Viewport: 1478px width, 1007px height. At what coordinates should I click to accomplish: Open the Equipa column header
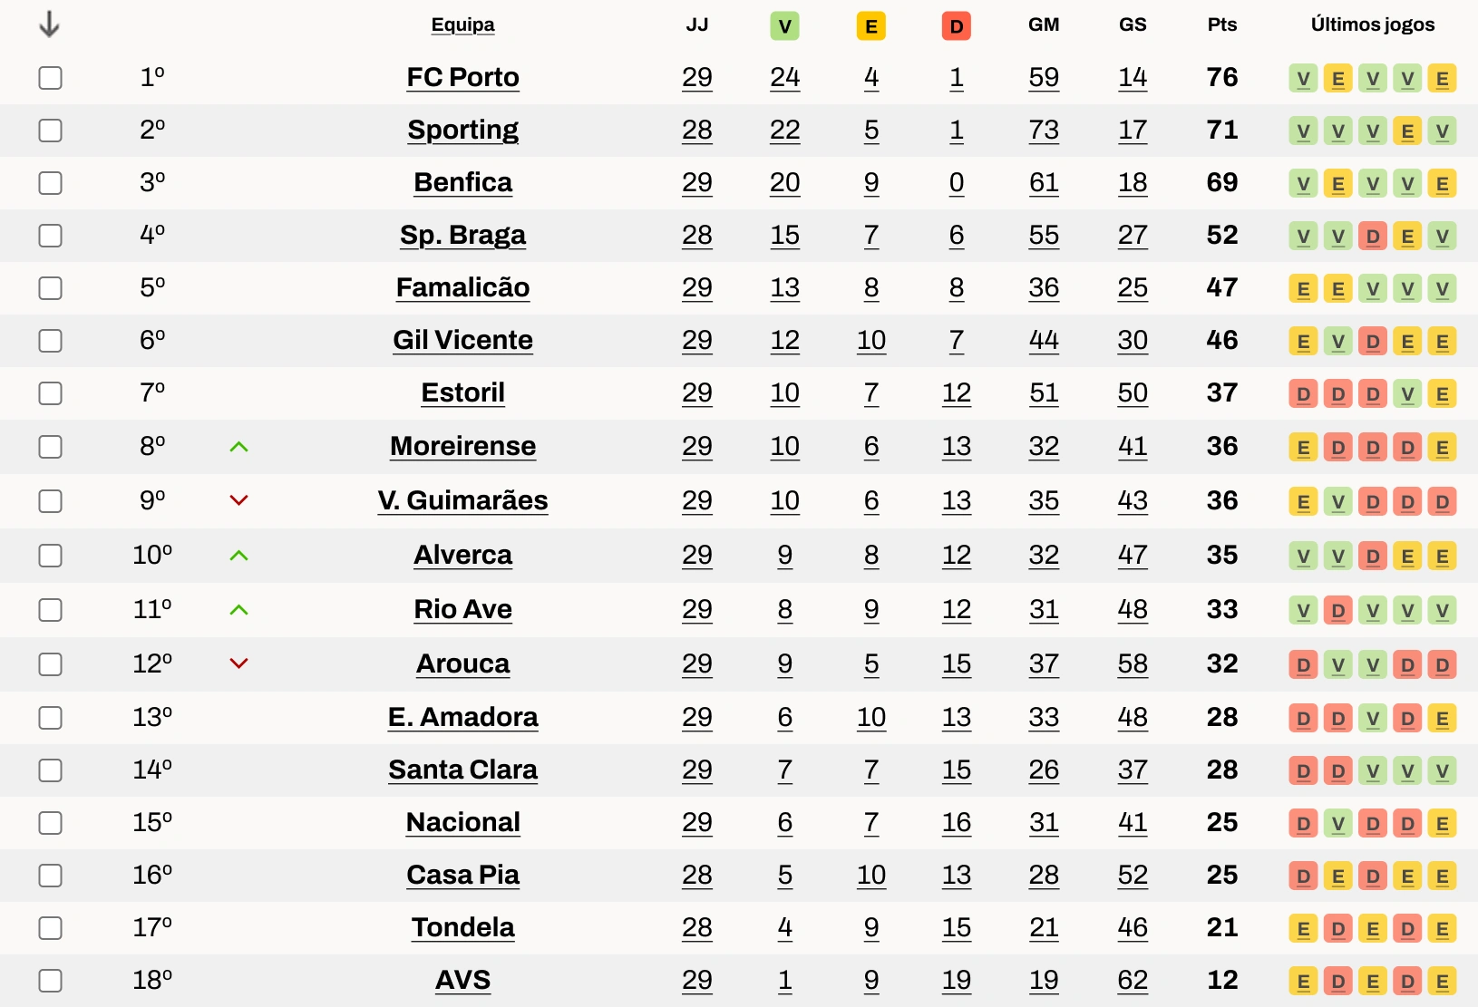pos(462,25)
